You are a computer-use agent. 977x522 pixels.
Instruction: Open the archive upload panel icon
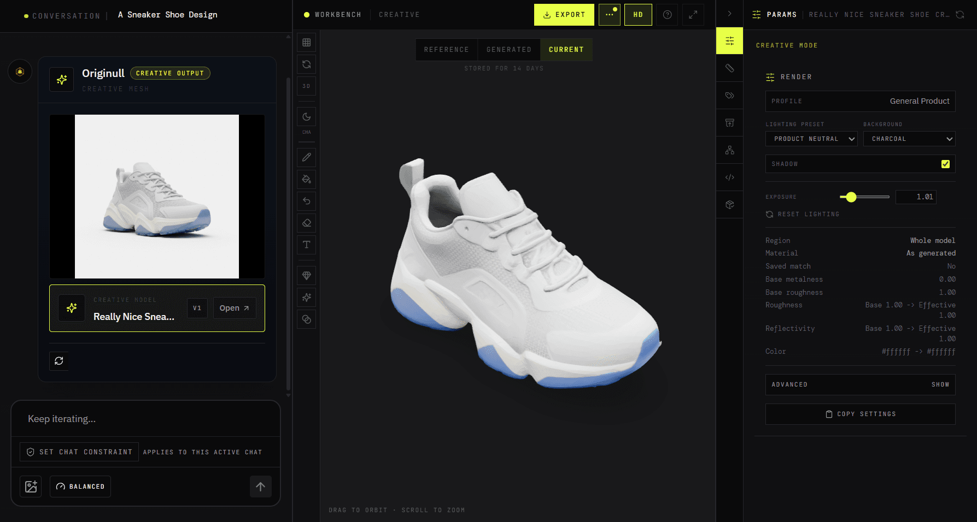tap(729, 123)
